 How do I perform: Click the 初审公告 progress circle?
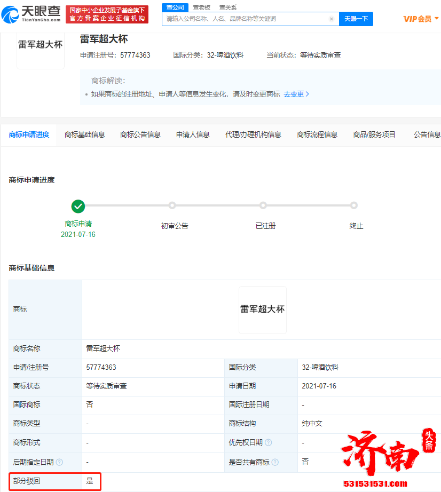pyautogui.click(x=172, y=205)
